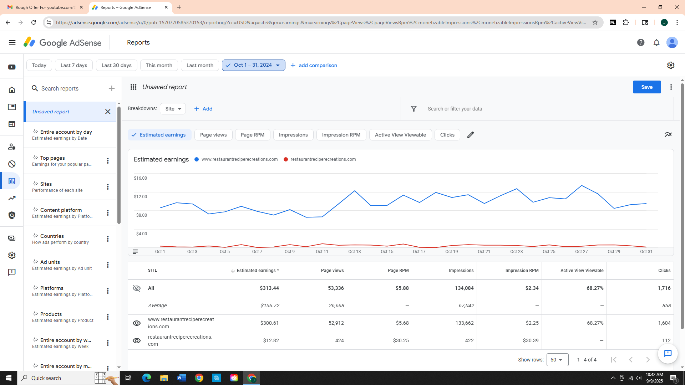Edit metrics with the pencil icon
The image size is (685, 385).
471,135
